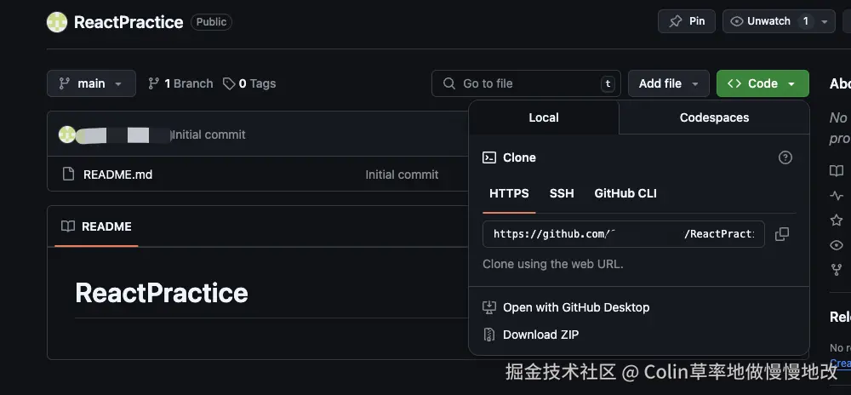
Task: View the 0 Tags link
Action: point(249,83)
